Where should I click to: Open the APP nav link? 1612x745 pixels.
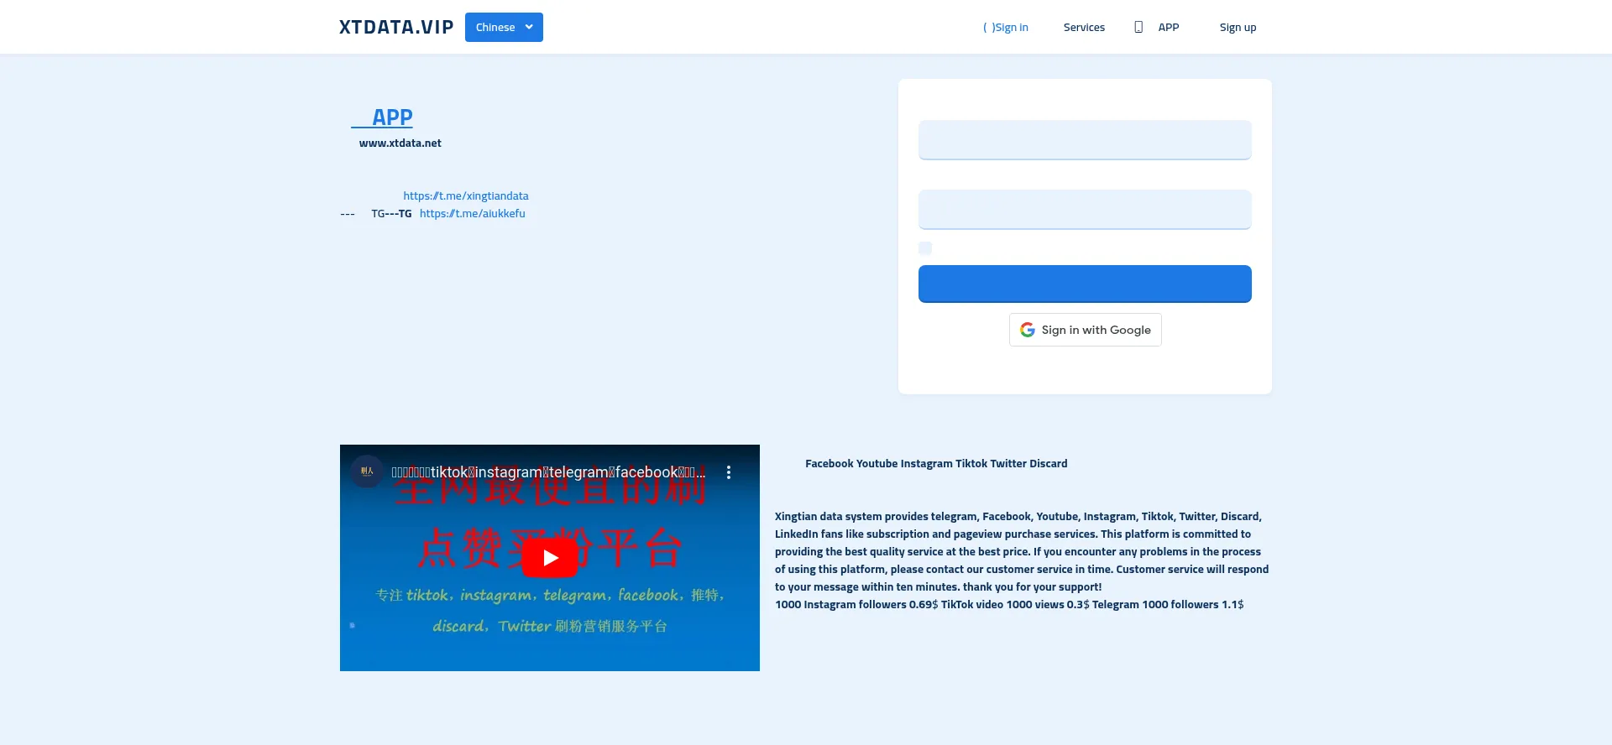[x=1169, y=27]
